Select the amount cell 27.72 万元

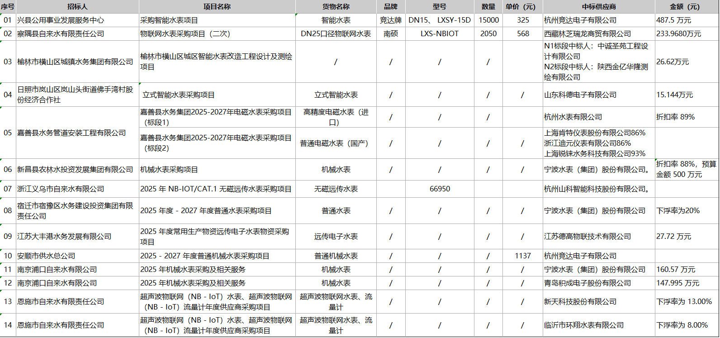point(687,237)
